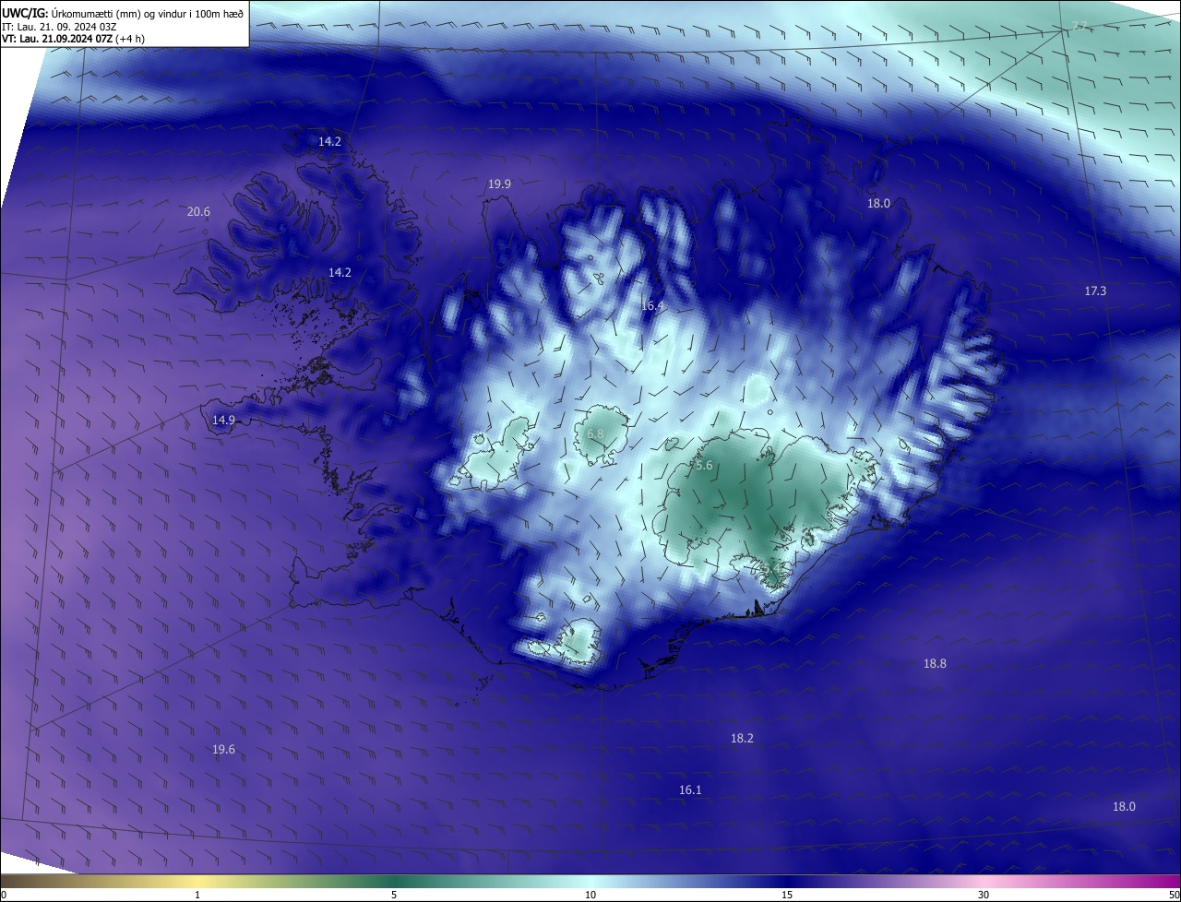Image resolution: width=1181 pixels, height=902 pixels.
Task: Pick the 16.1 value label in the southern sea
Action: pos(690,790)
